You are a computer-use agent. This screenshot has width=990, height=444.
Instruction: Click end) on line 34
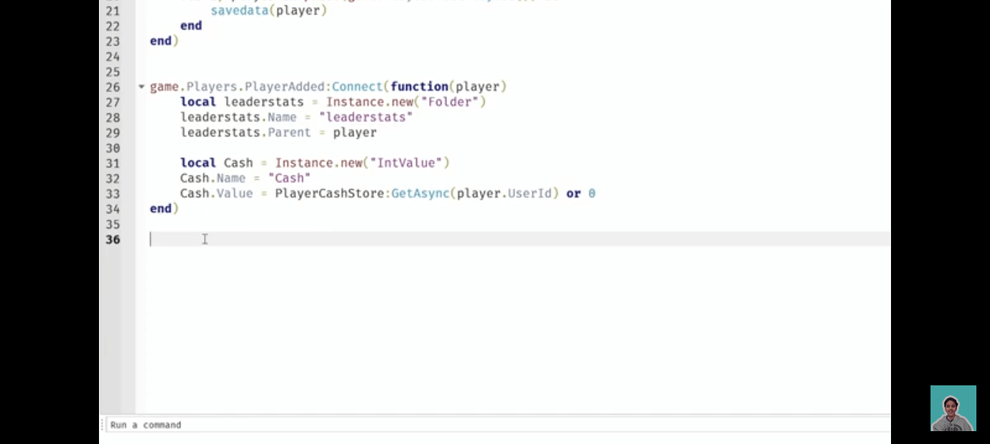point(164,208)
